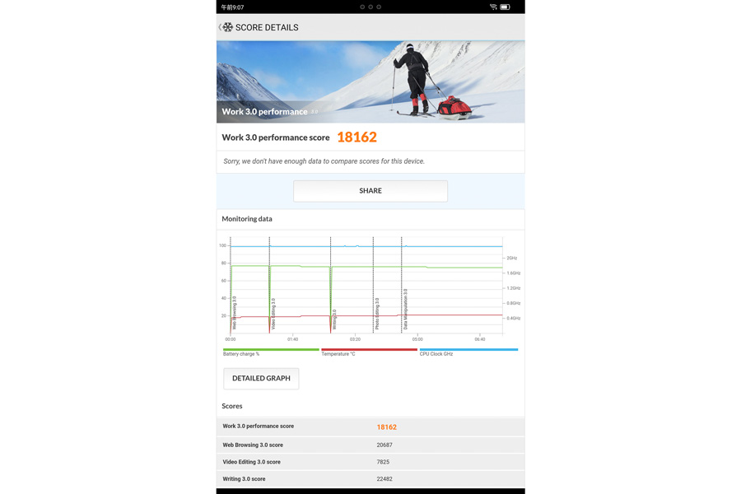Click the Video Editing 3.0 graph marker
The width and height of the screenshot is (741, 494).
273,314
